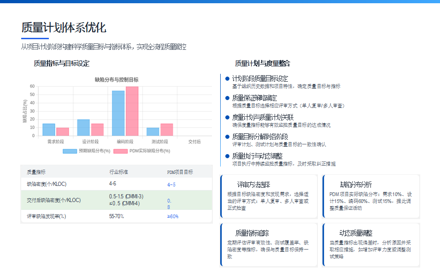The width and height of the screenshot is (440, 274).
Task: Open the 缺陷分布分析 card
Action: coord(371,197)
